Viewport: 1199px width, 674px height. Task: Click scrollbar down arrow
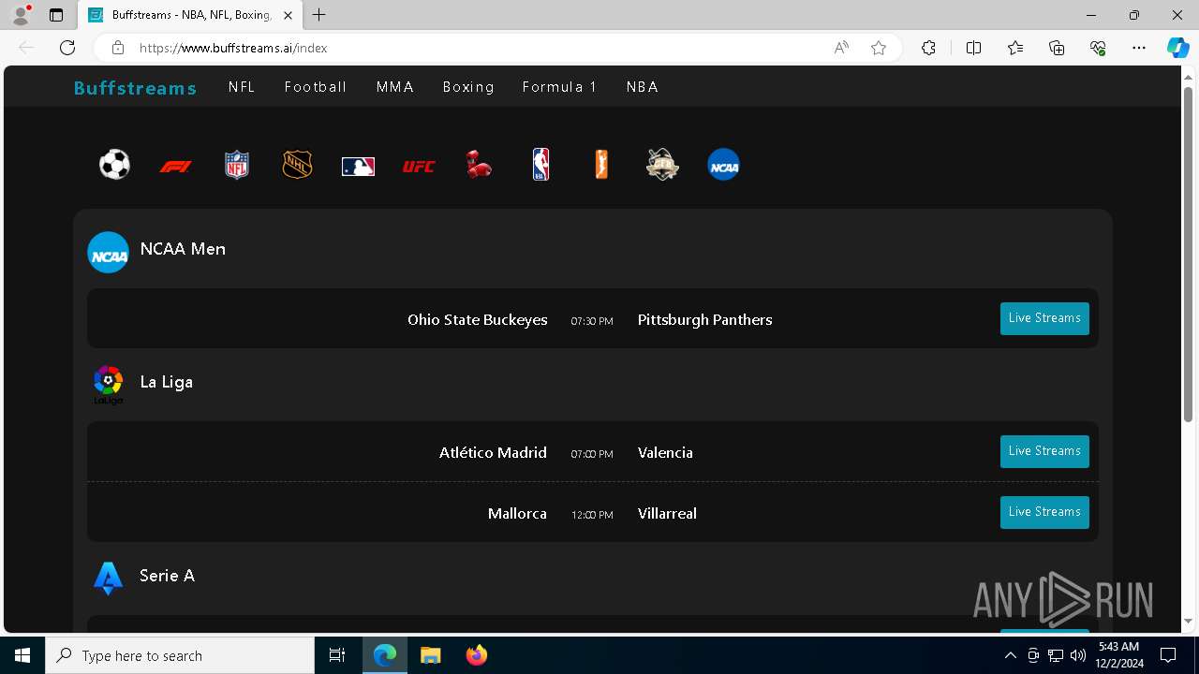1189,621
